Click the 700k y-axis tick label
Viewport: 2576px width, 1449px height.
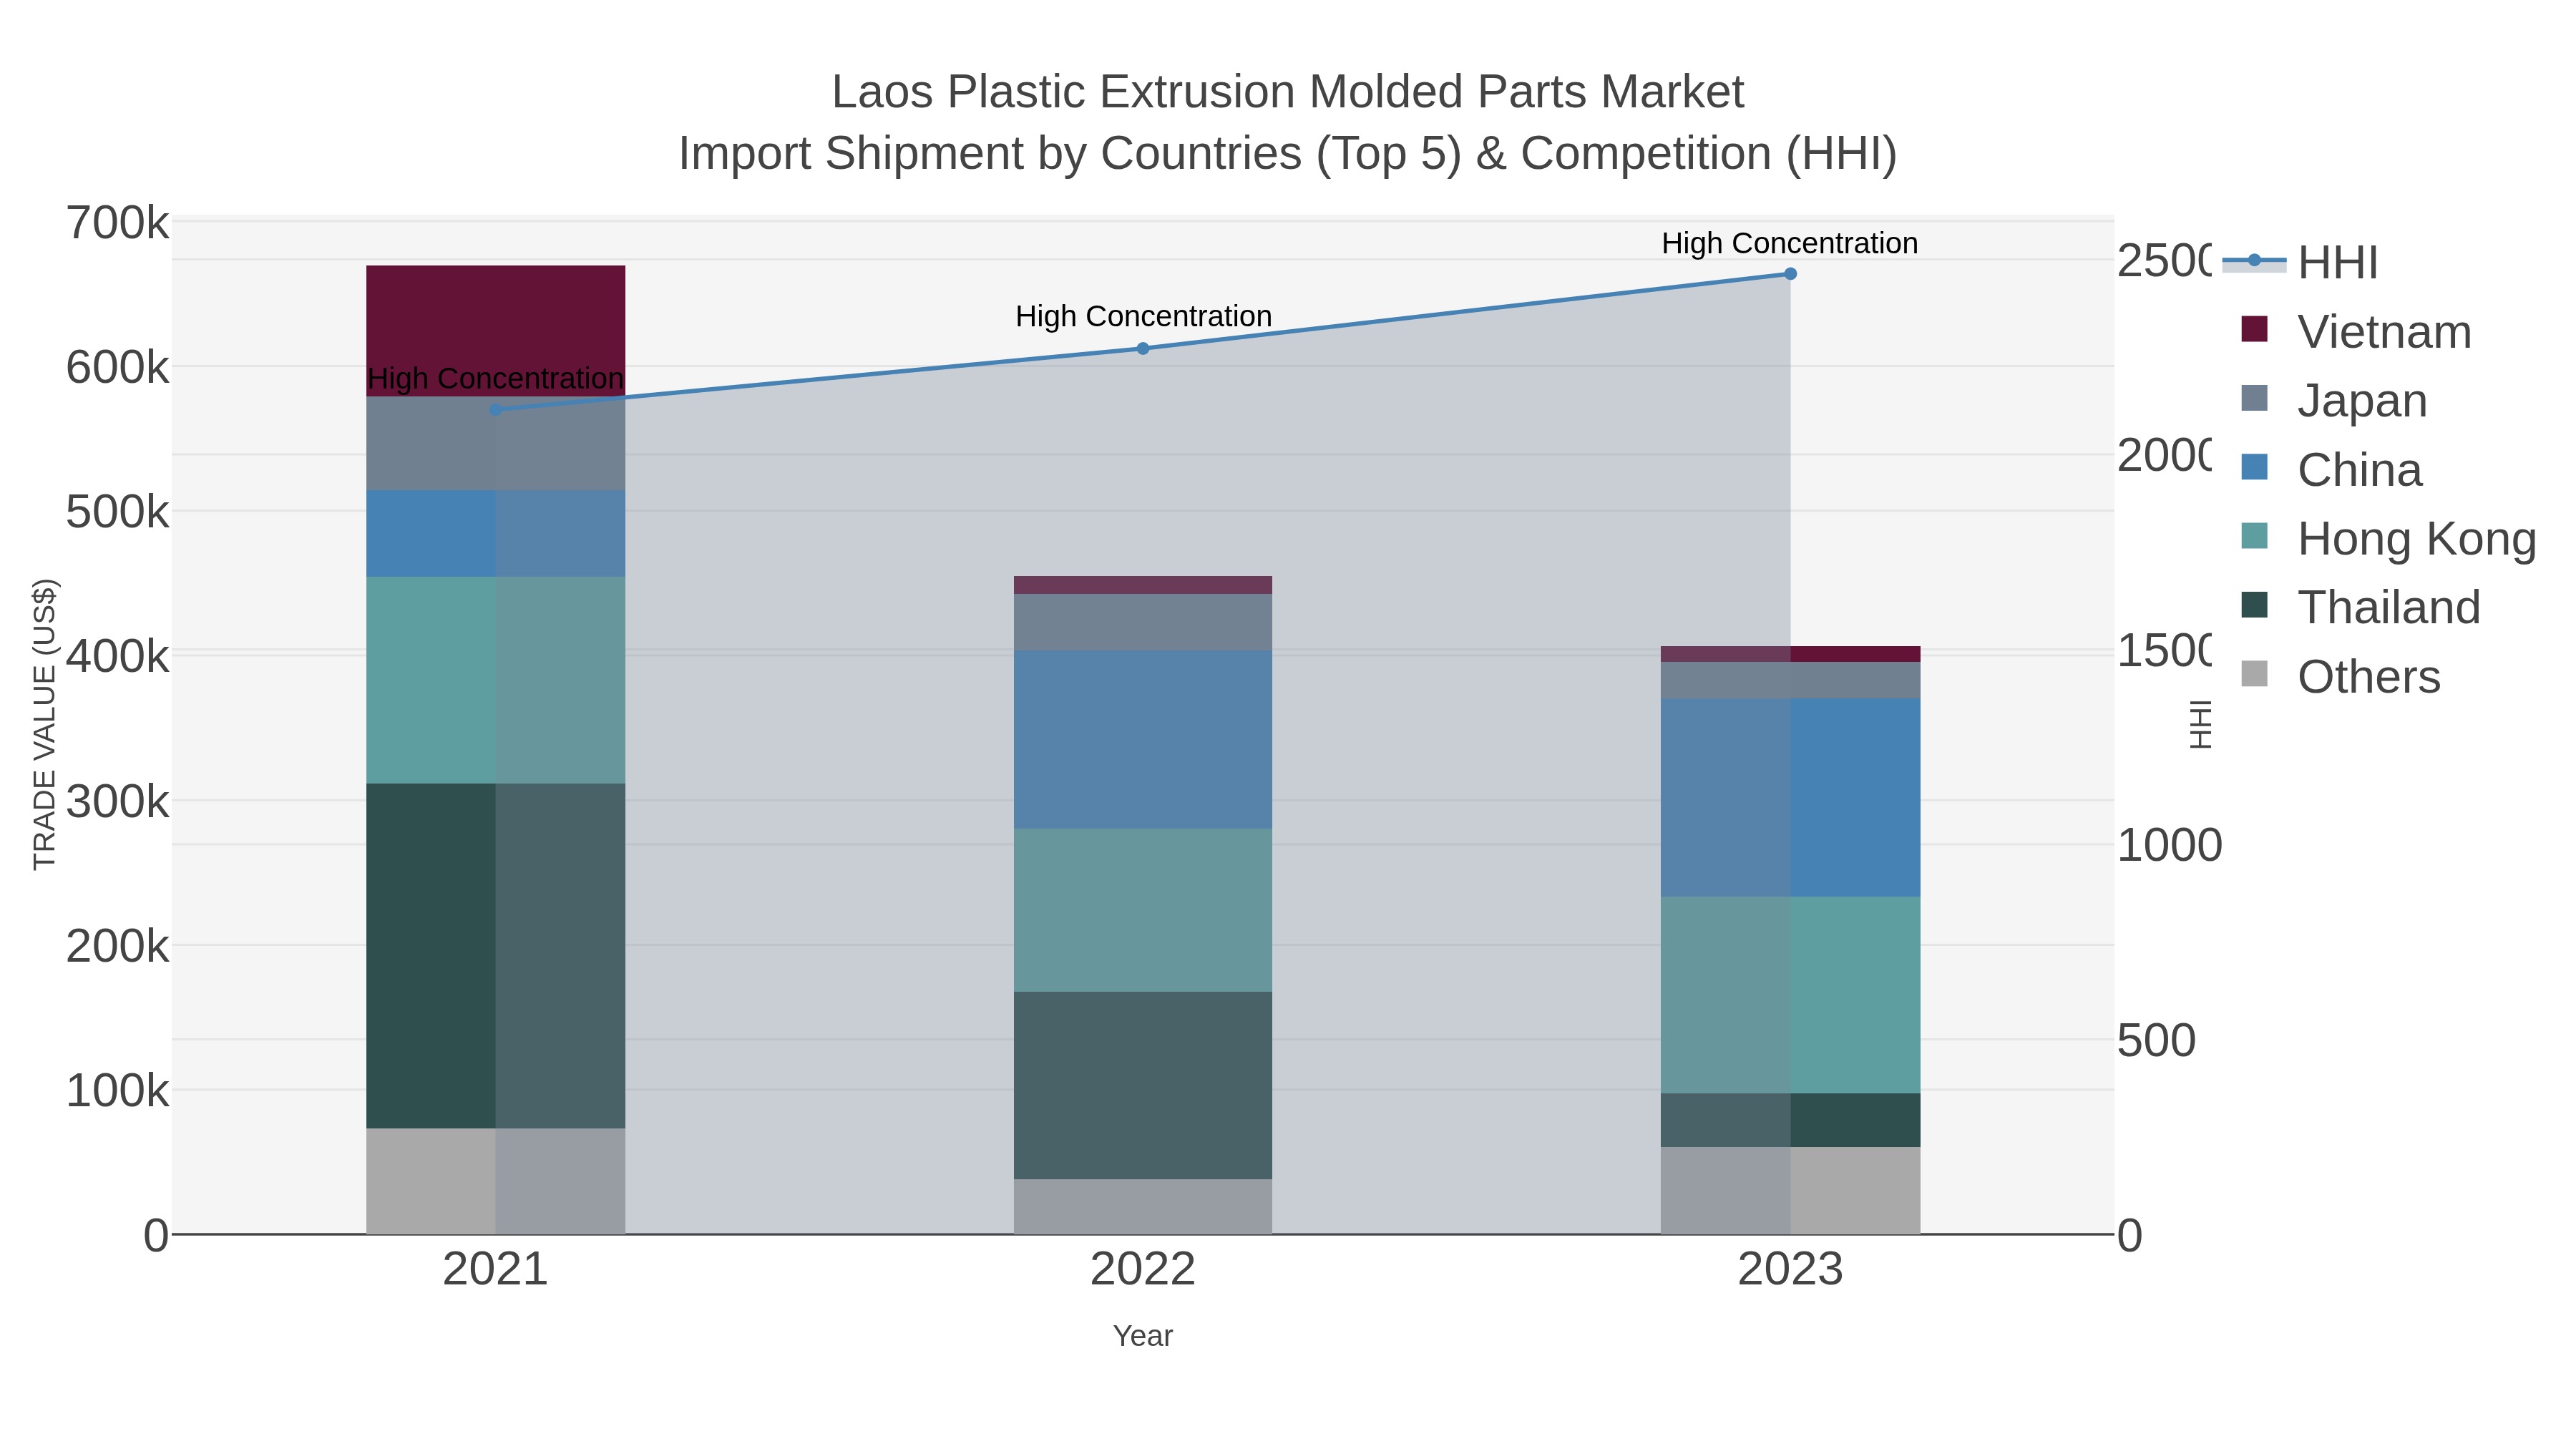117,223
